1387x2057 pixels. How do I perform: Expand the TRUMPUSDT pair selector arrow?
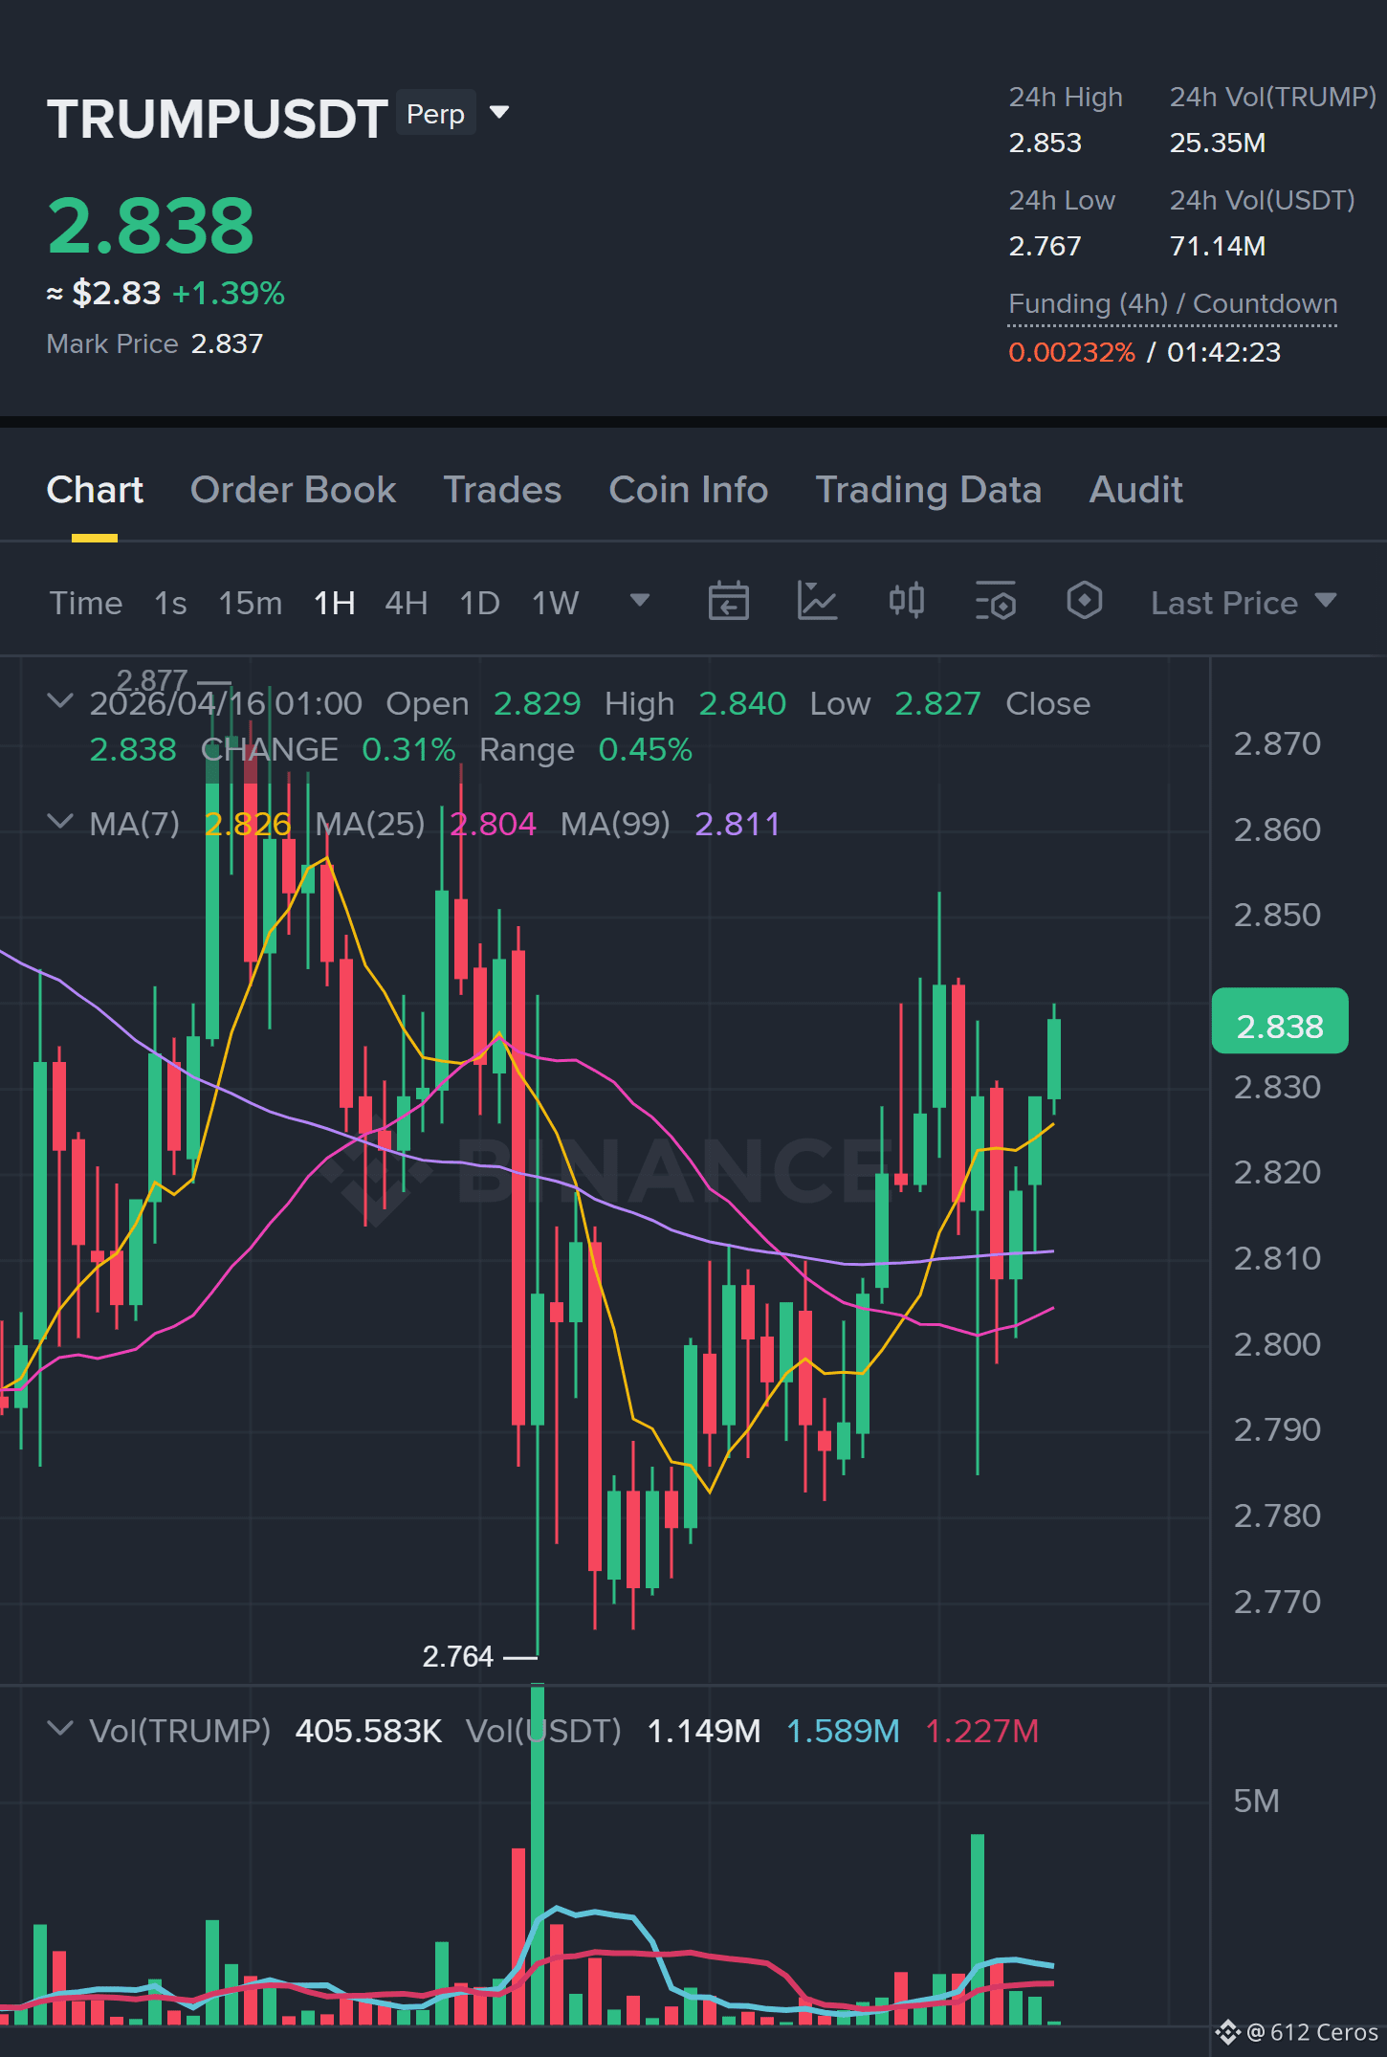pos(498,113)
